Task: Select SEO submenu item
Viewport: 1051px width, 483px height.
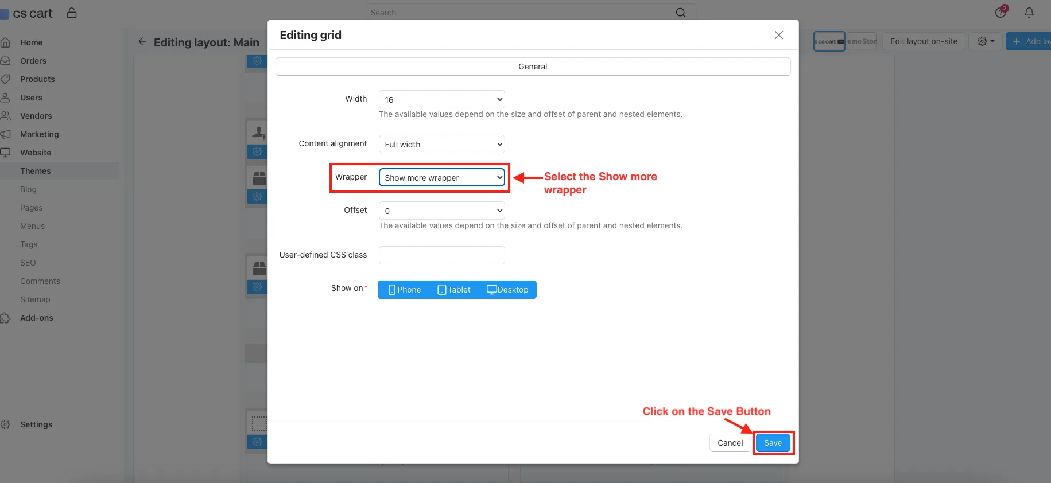Action: 28,263
